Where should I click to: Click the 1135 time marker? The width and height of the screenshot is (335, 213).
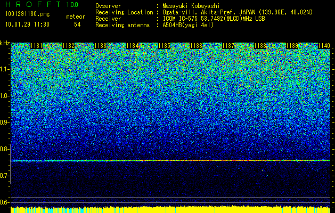click(x=164, y=46)
